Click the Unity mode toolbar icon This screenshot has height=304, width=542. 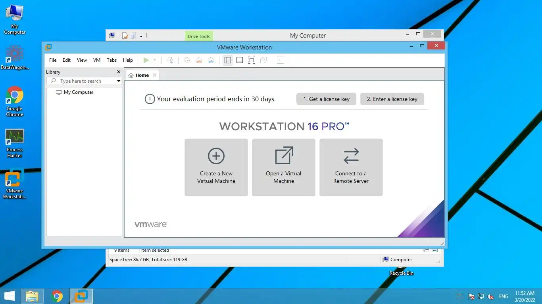coord(263,60)
